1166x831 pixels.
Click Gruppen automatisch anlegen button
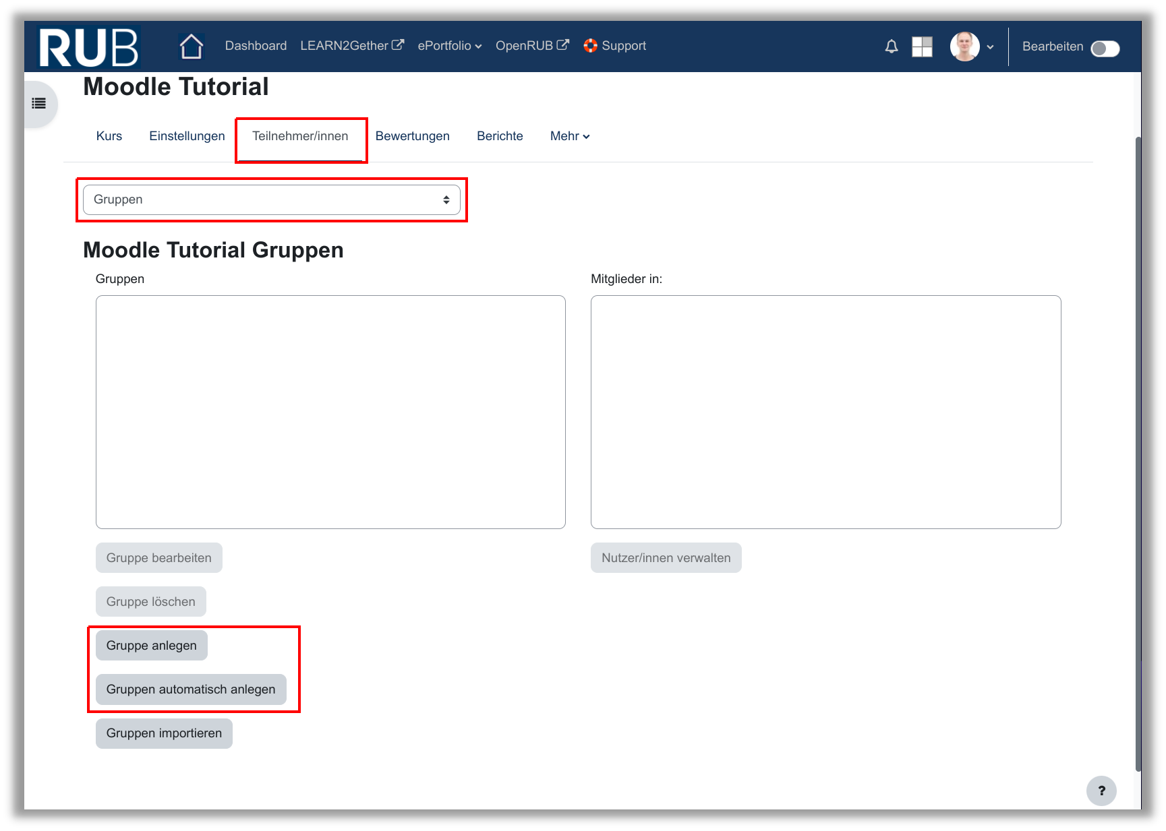pos(191,689)
